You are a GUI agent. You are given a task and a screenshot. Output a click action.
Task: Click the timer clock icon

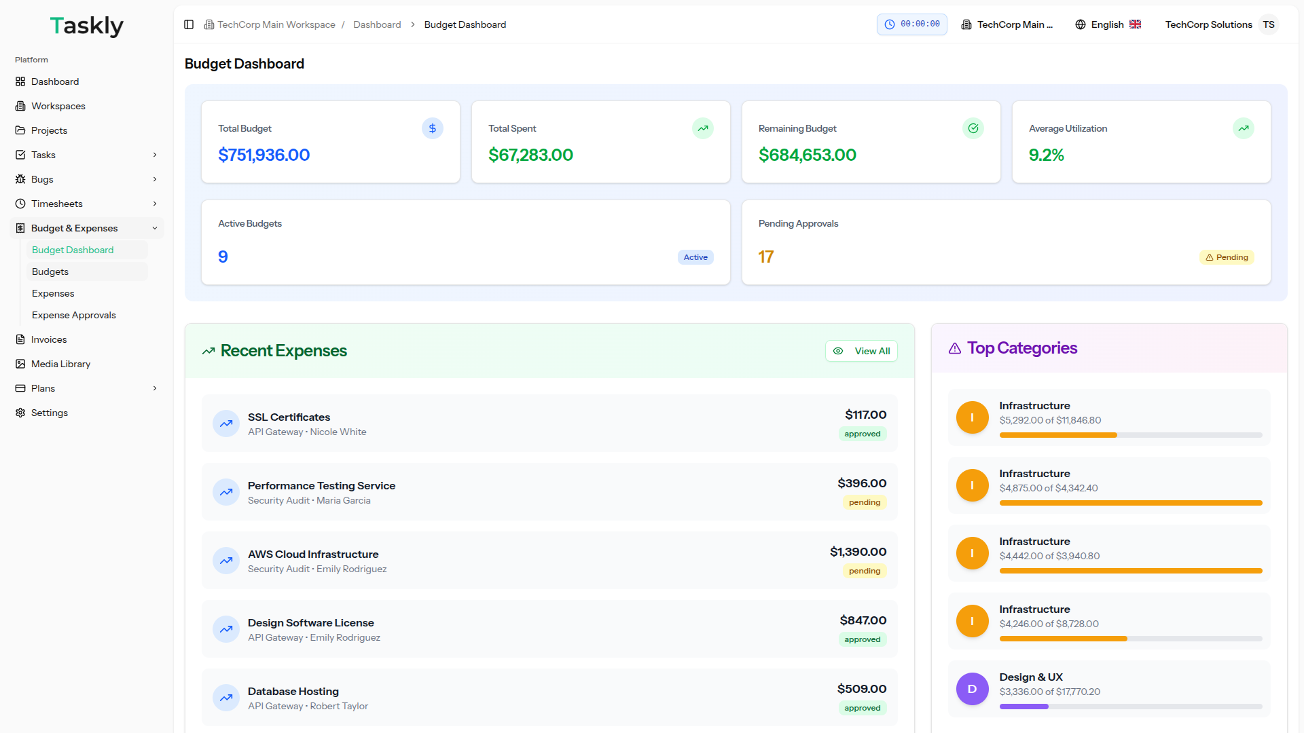point(890,24)
